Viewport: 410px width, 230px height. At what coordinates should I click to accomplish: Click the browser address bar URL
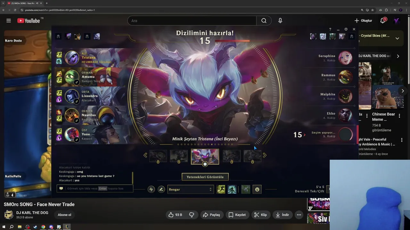[x=60, y=10]
